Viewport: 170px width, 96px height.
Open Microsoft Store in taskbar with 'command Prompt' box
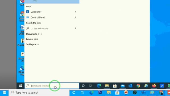(x=114, y=86)
